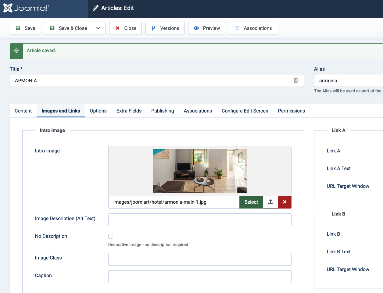383x293 pixels.
Task: Click the upload icon beside Select
Action: (x=270, y=202)
